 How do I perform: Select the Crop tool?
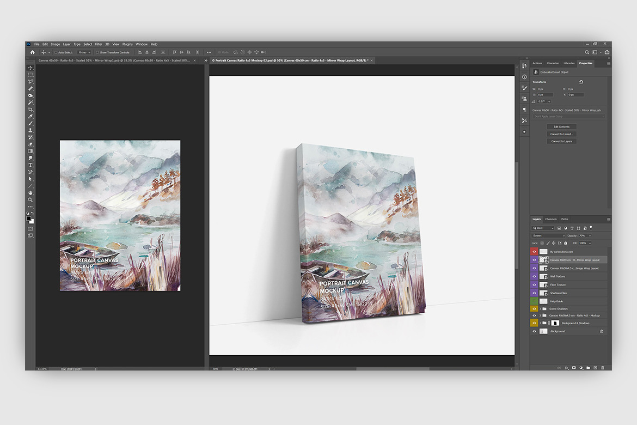(30, 109)
